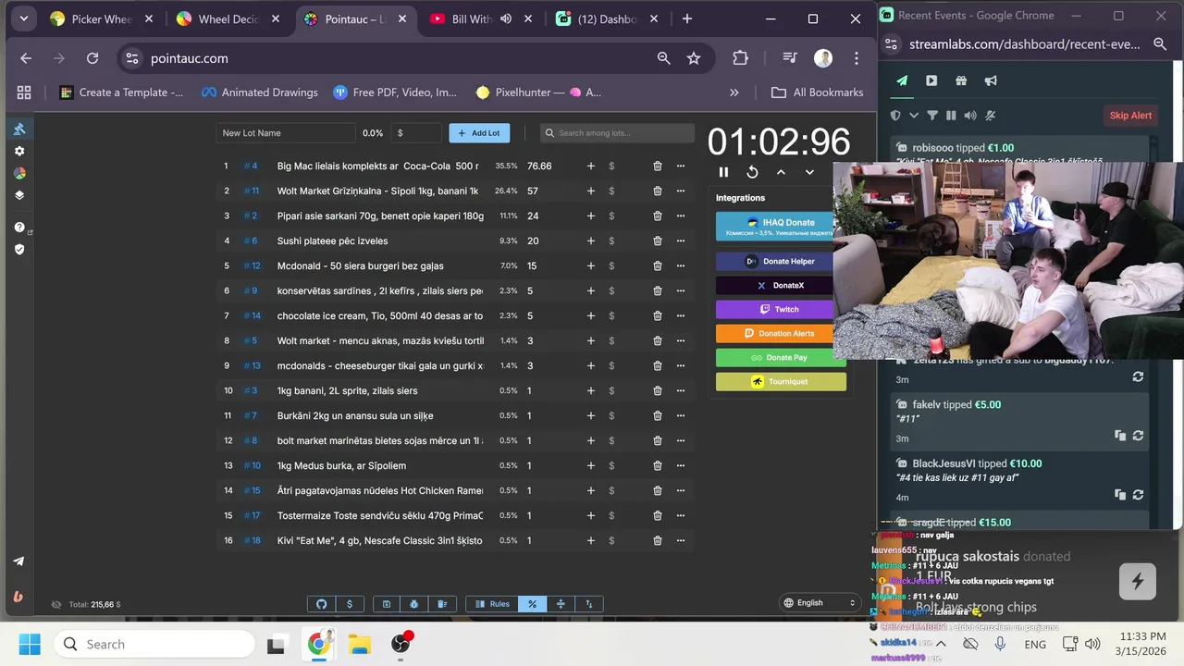1184x666 pixels.
Task: Click the bug icon in bottom toolbar
Action: (x=414, y=604)
